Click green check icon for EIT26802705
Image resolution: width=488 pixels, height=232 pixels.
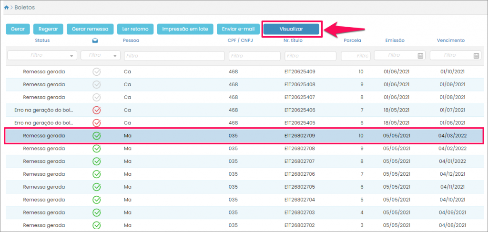97,187
